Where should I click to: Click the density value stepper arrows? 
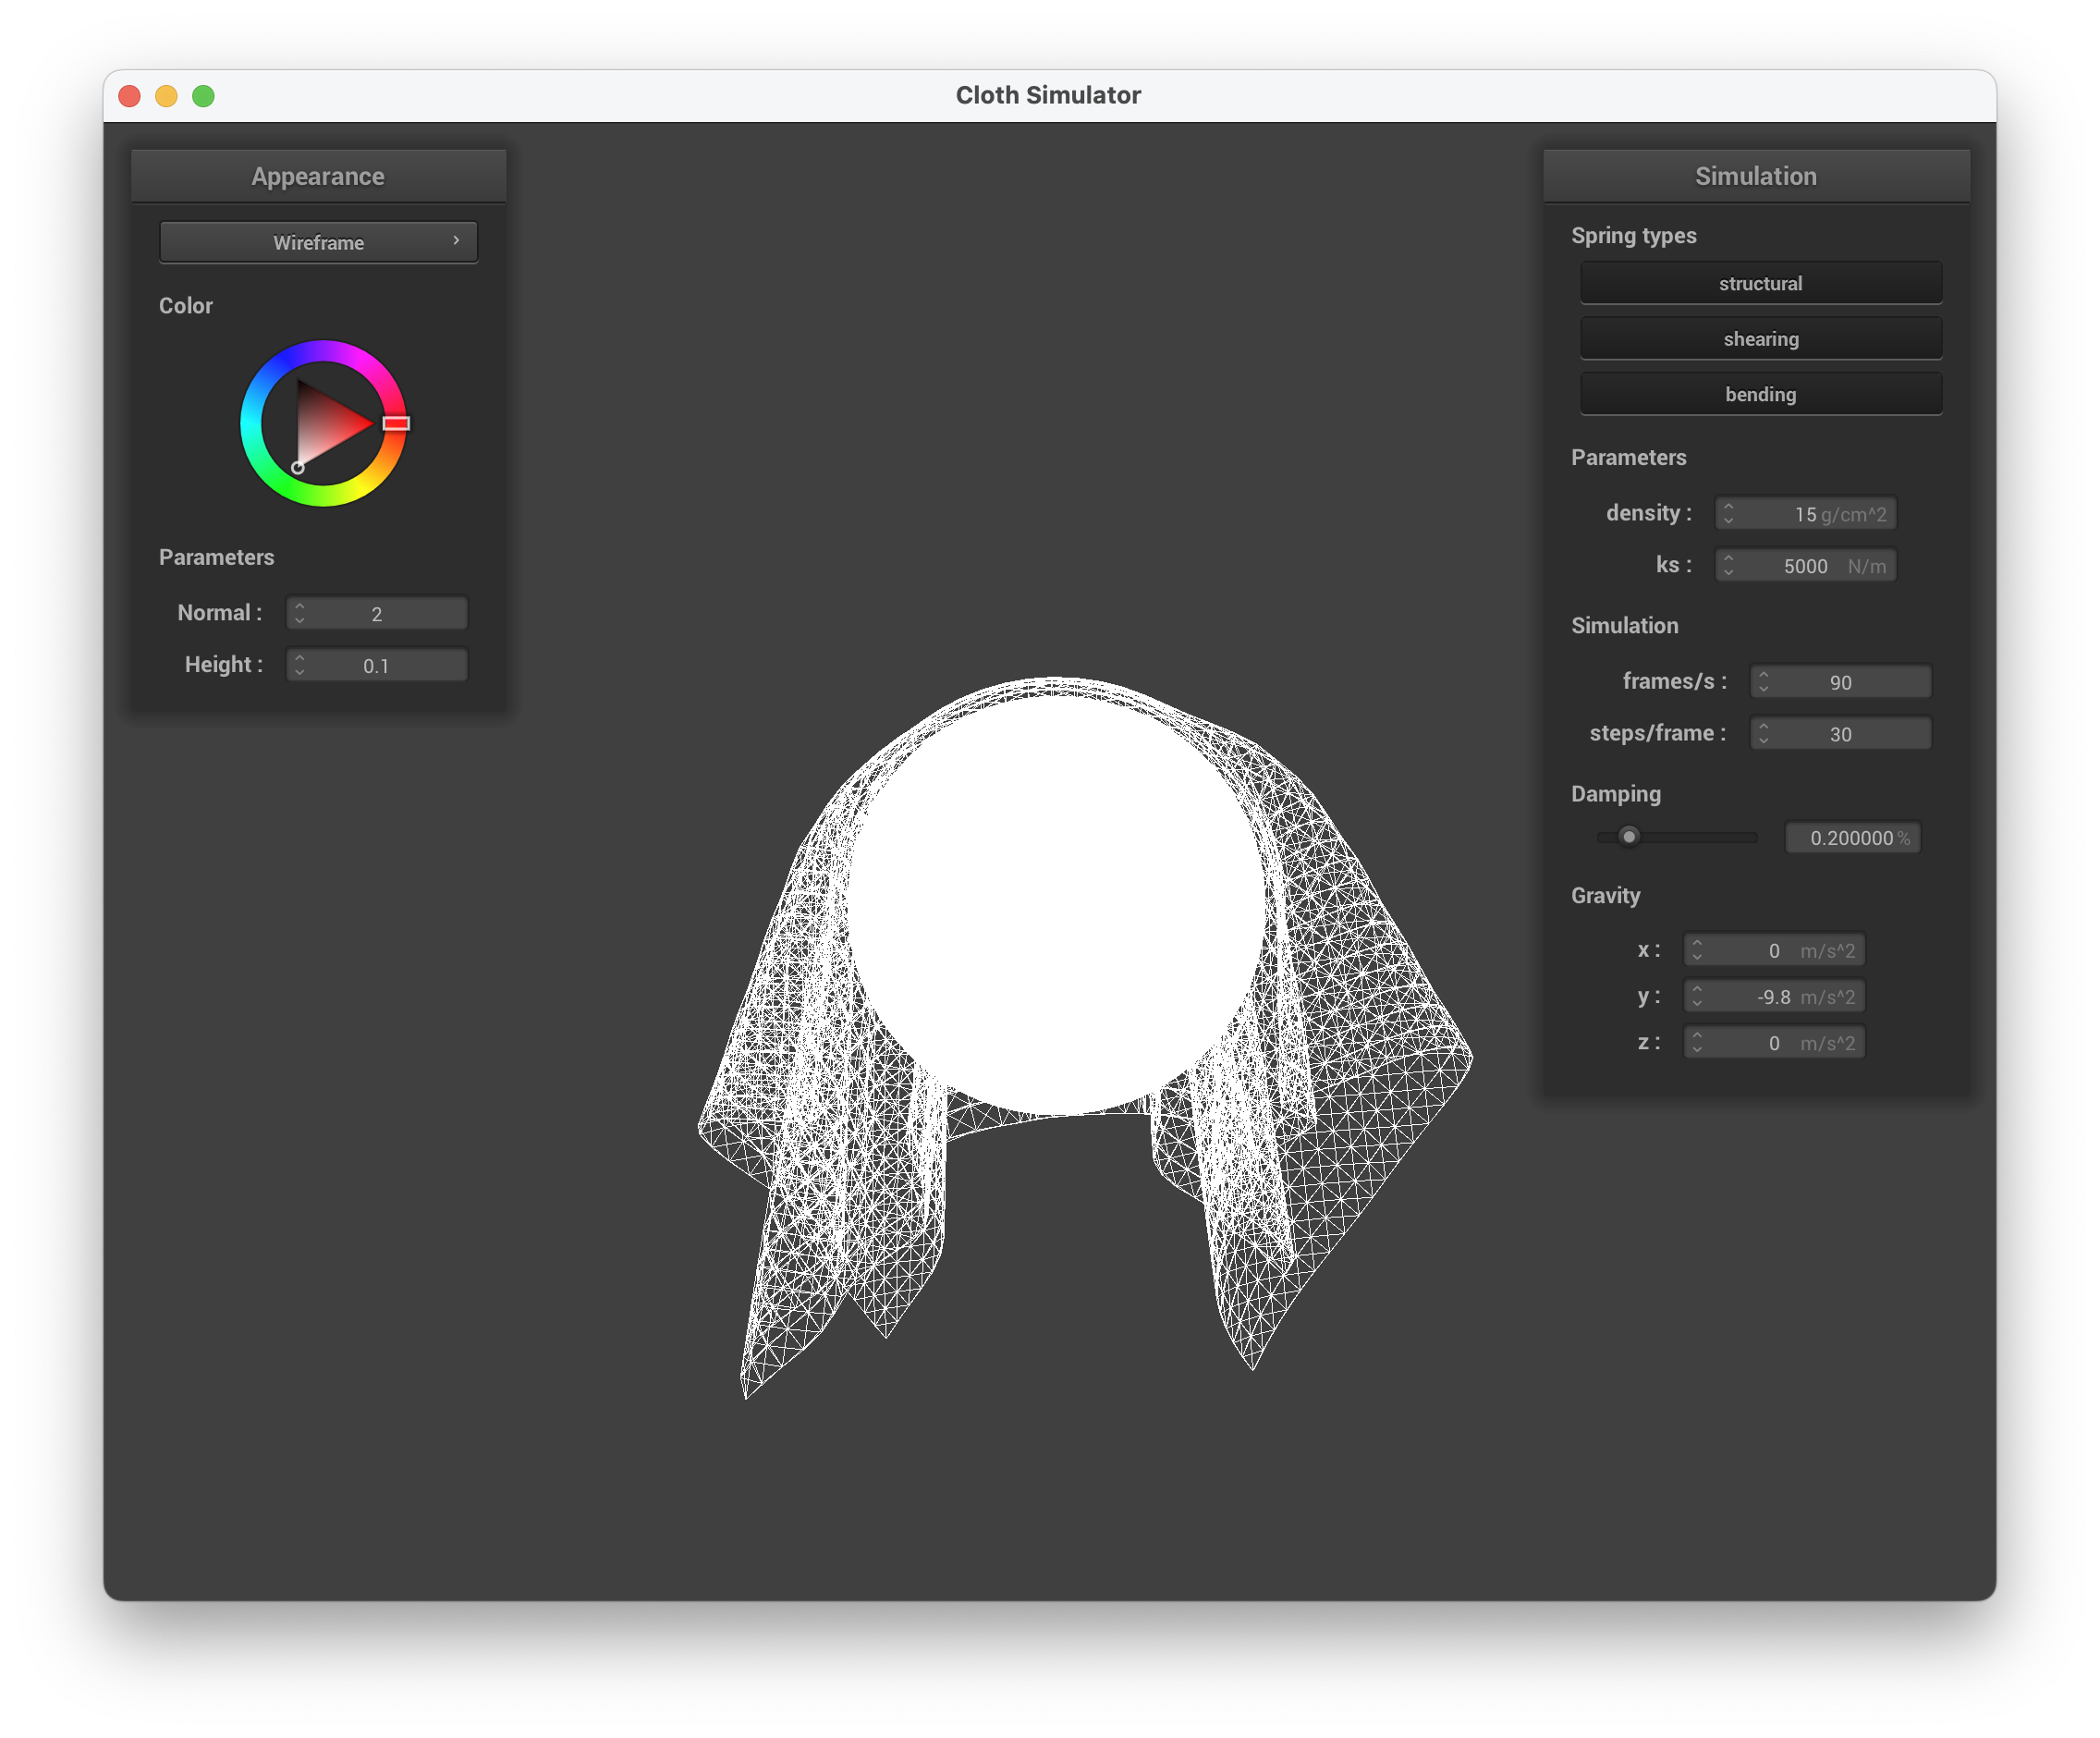point(1728,513)
